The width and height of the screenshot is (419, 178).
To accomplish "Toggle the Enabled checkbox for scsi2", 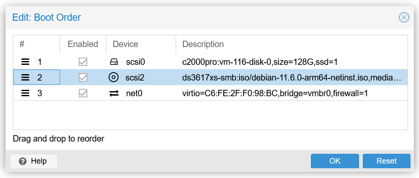I will tap(83, 78).
